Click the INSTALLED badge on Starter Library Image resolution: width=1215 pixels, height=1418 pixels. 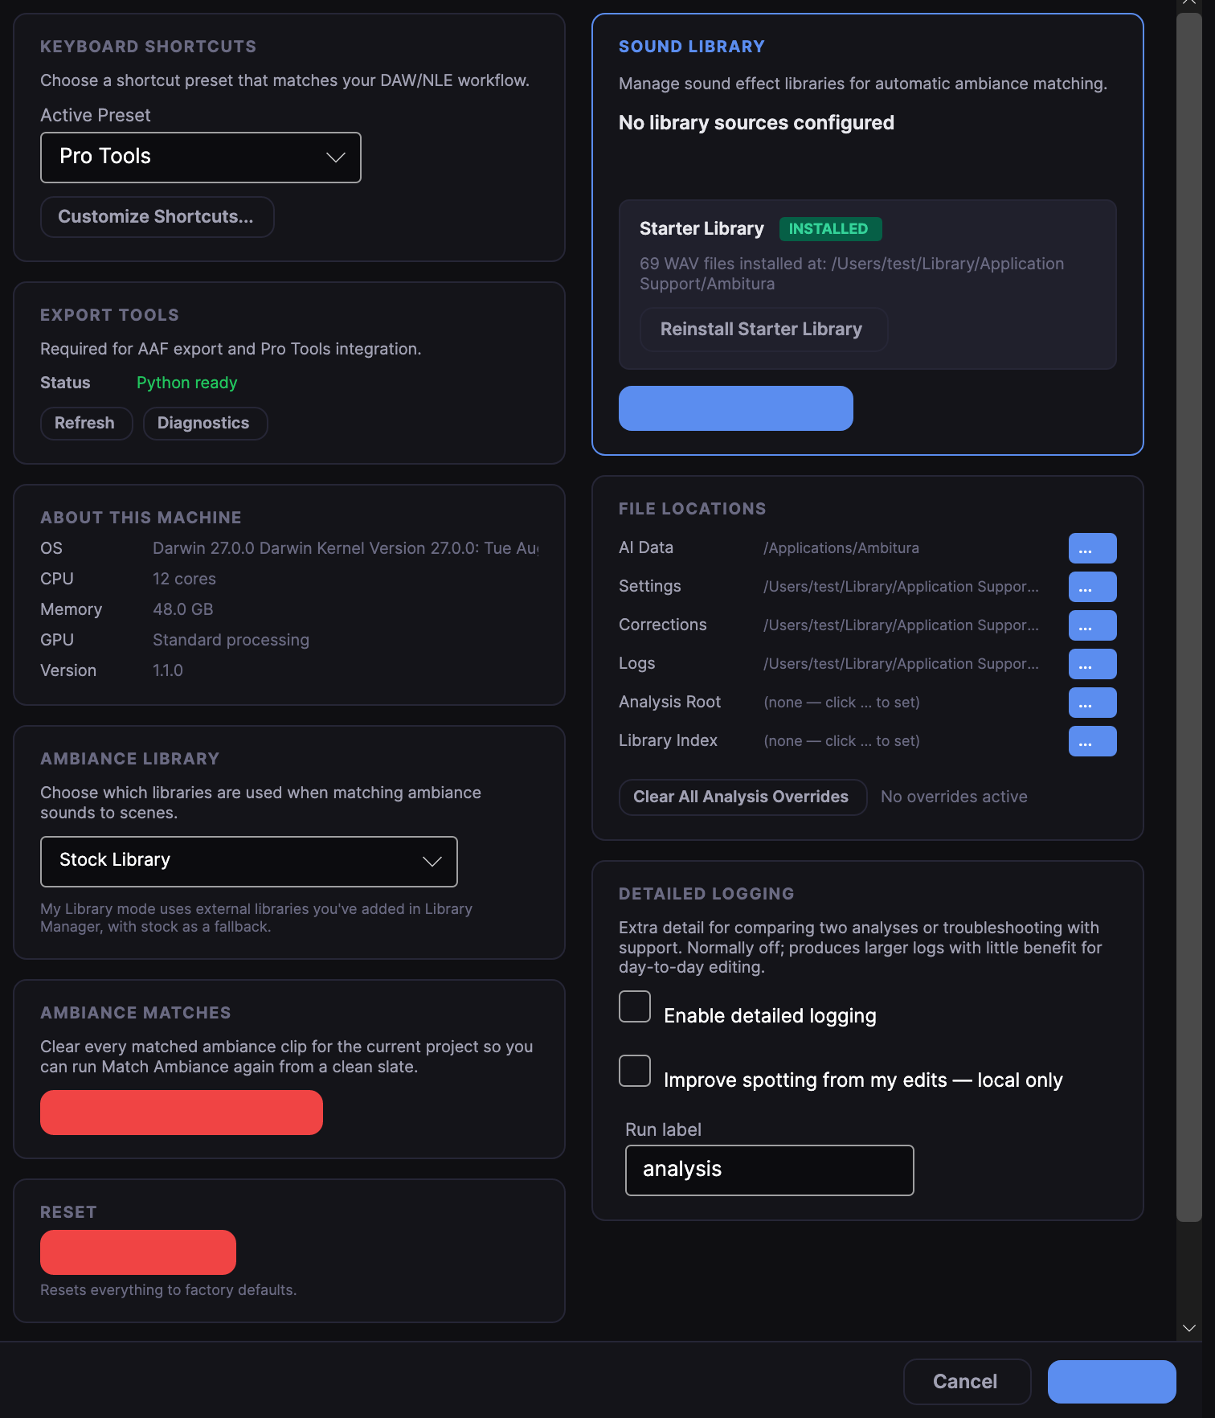(831, 229)
